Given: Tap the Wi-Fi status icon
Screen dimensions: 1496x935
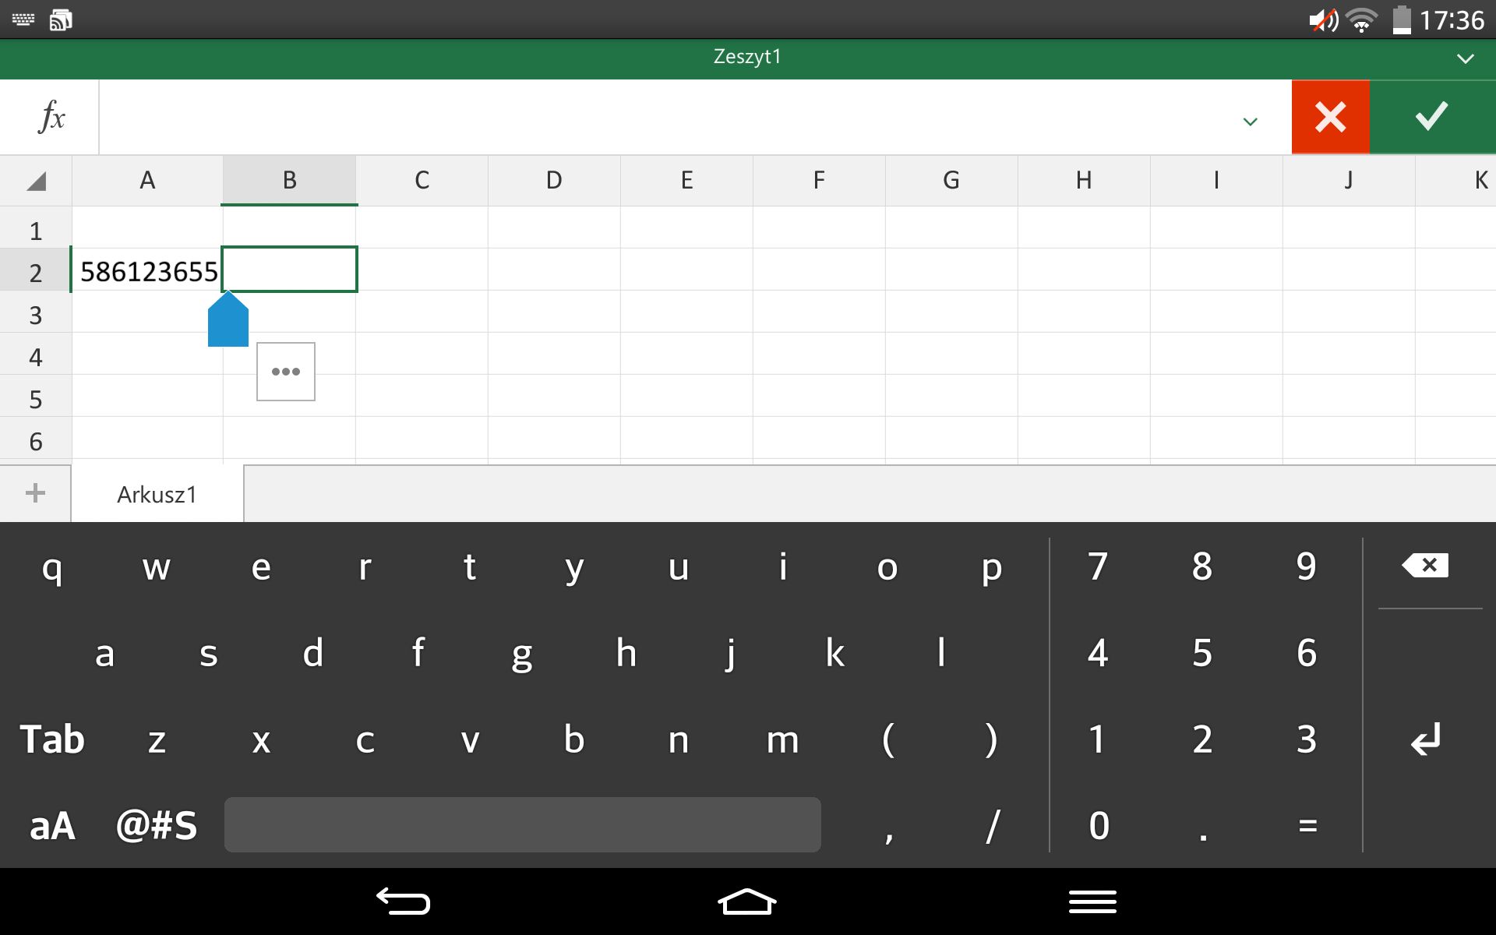Looking at the screenshot, I should coord(1362,19).
